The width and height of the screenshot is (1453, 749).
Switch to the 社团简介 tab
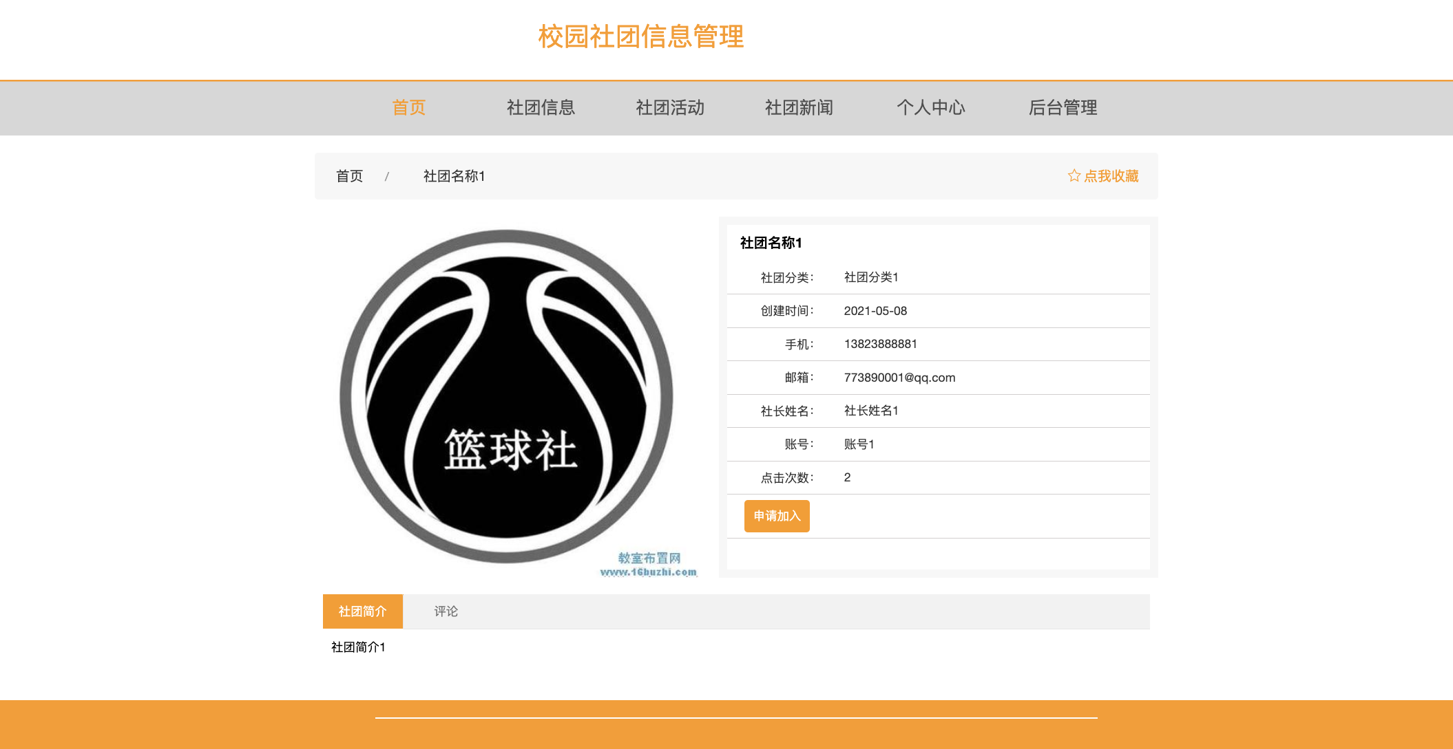363,611
